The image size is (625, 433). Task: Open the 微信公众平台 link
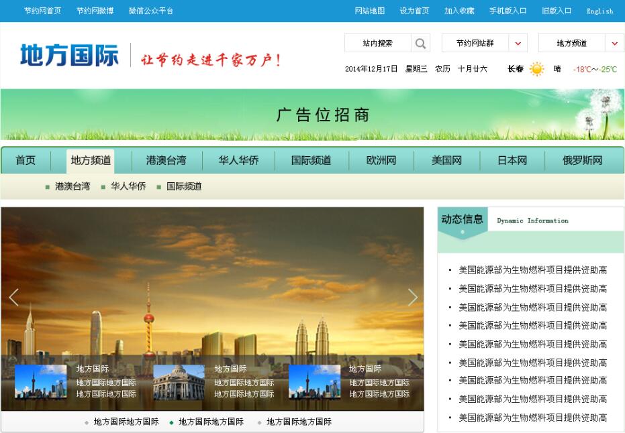pos(151,11)
